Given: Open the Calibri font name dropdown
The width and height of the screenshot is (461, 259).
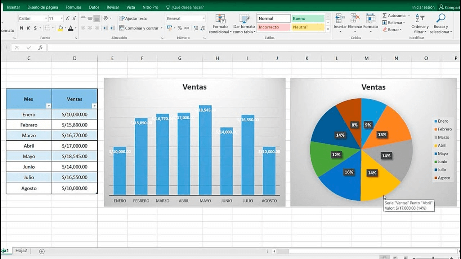Looking at the screenshot, I should [46, 18].
